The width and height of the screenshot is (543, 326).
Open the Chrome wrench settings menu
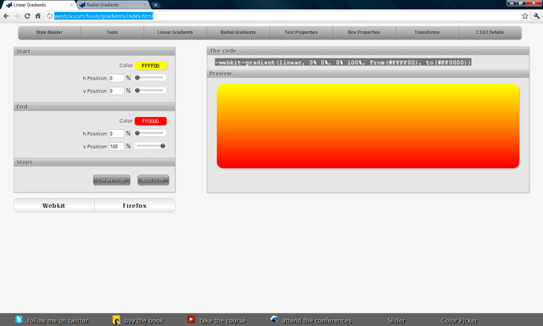536,16
